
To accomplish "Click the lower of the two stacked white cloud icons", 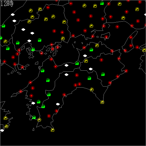I will coord(66,75).
